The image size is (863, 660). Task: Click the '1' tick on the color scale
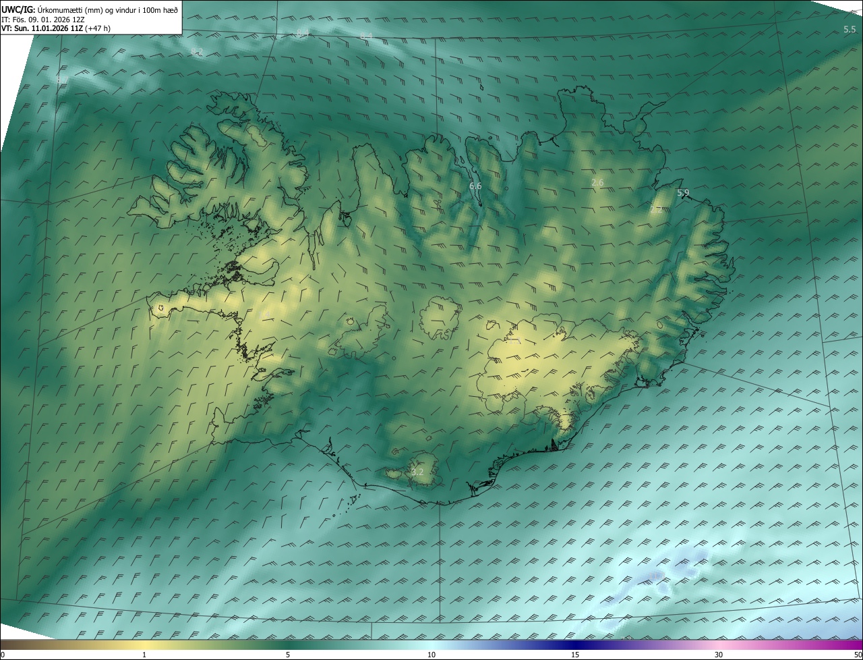tap(144, 655)
